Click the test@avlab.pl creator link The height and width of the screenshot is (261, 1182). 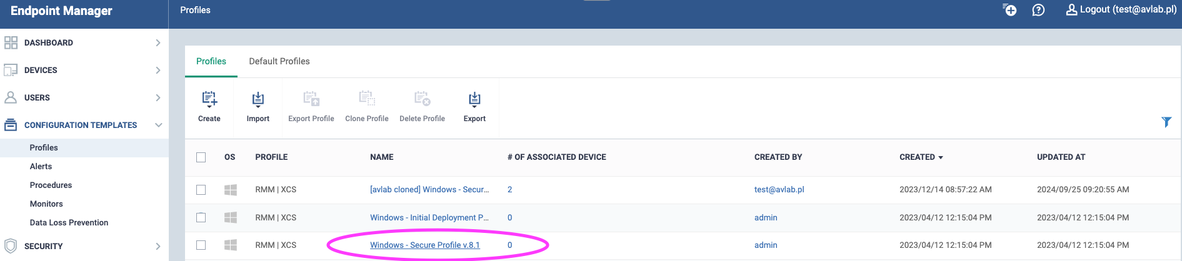pyautogui.click(x=779, y=189)
